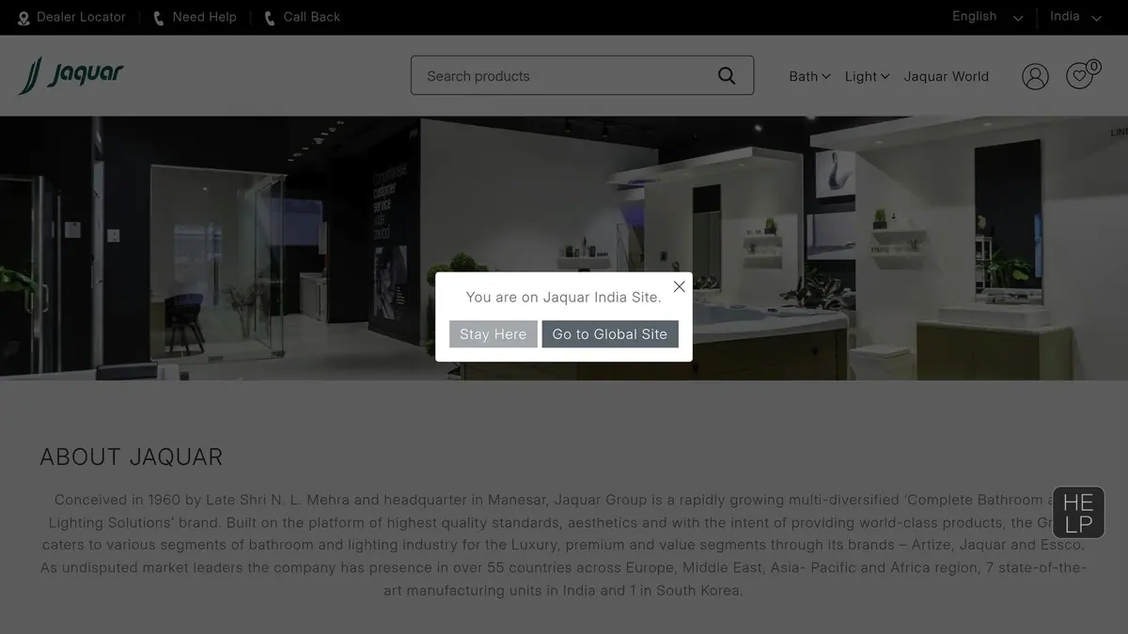The height and width of the screenshot is (634, 1128).
Task: Click the search magnifier icon
Action: pyautogui.click(x=727, y=76)
